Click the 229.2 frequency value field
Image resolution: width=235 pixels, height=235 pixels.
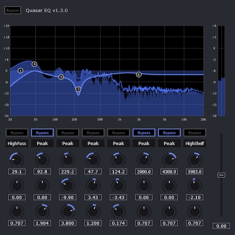coord(68,172)
